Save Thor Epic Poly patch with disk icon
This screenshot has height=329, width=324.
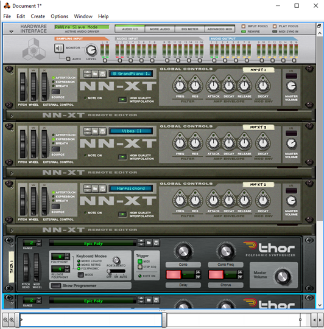156,243
